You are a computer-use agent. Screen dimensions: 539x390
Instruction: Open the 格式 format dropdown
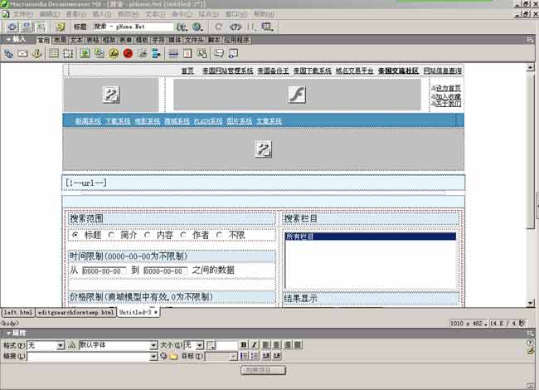(61, 344)
